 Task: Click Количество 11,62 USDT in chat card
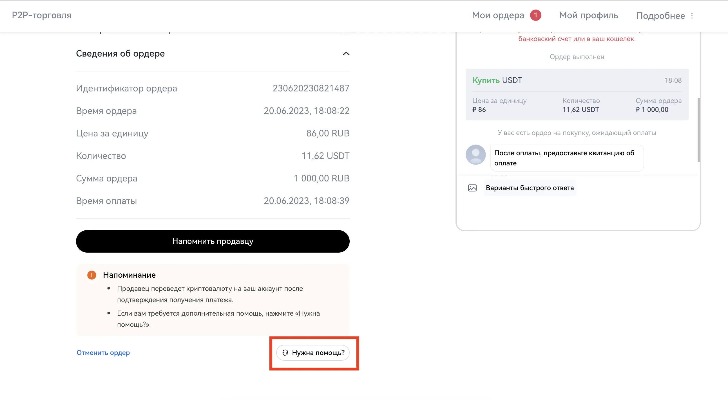click(581, 105)
